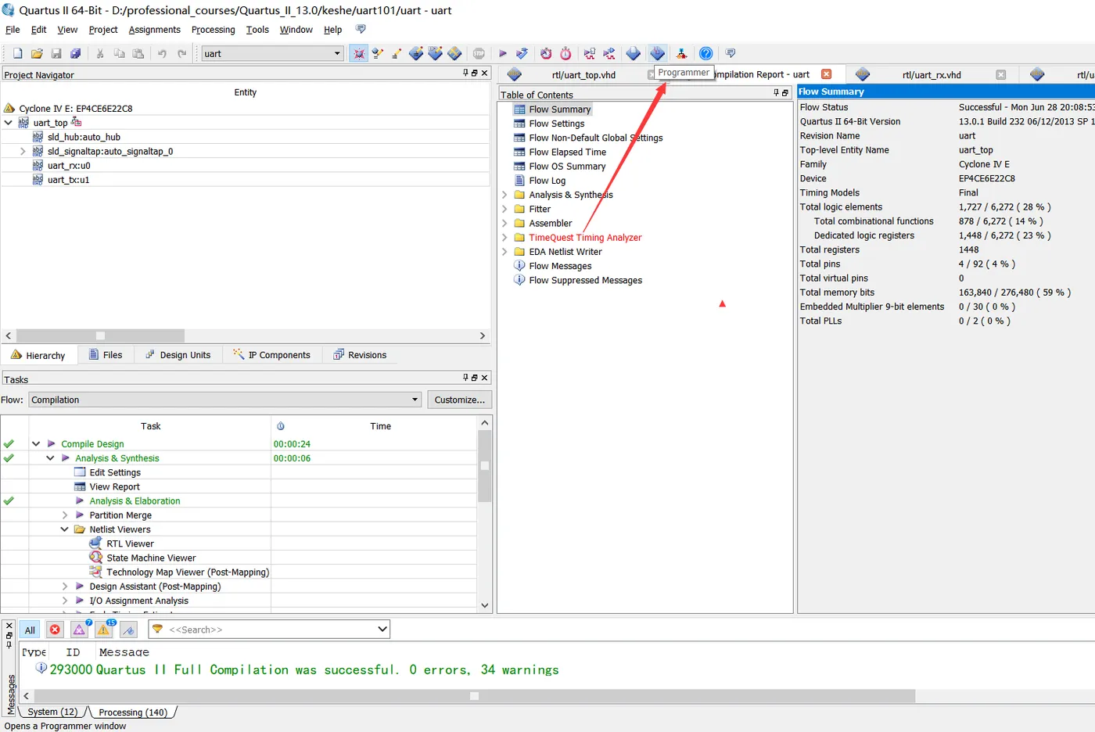This screenshot has height=732, width=1095.
Task: Expand the Analysis & Synthesis report folder
Action: 504,195
